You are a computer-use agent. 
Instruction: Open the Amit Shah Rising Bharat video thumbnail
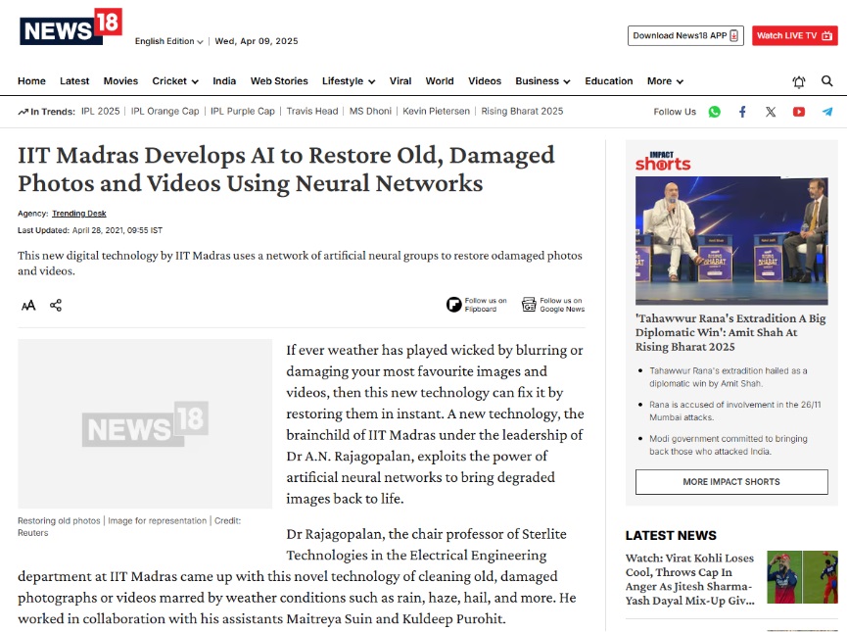pos(731,241)
